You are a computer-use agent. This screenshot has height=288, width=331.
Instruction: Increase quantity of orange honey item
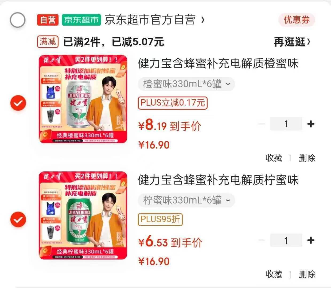tap(311, 124)
